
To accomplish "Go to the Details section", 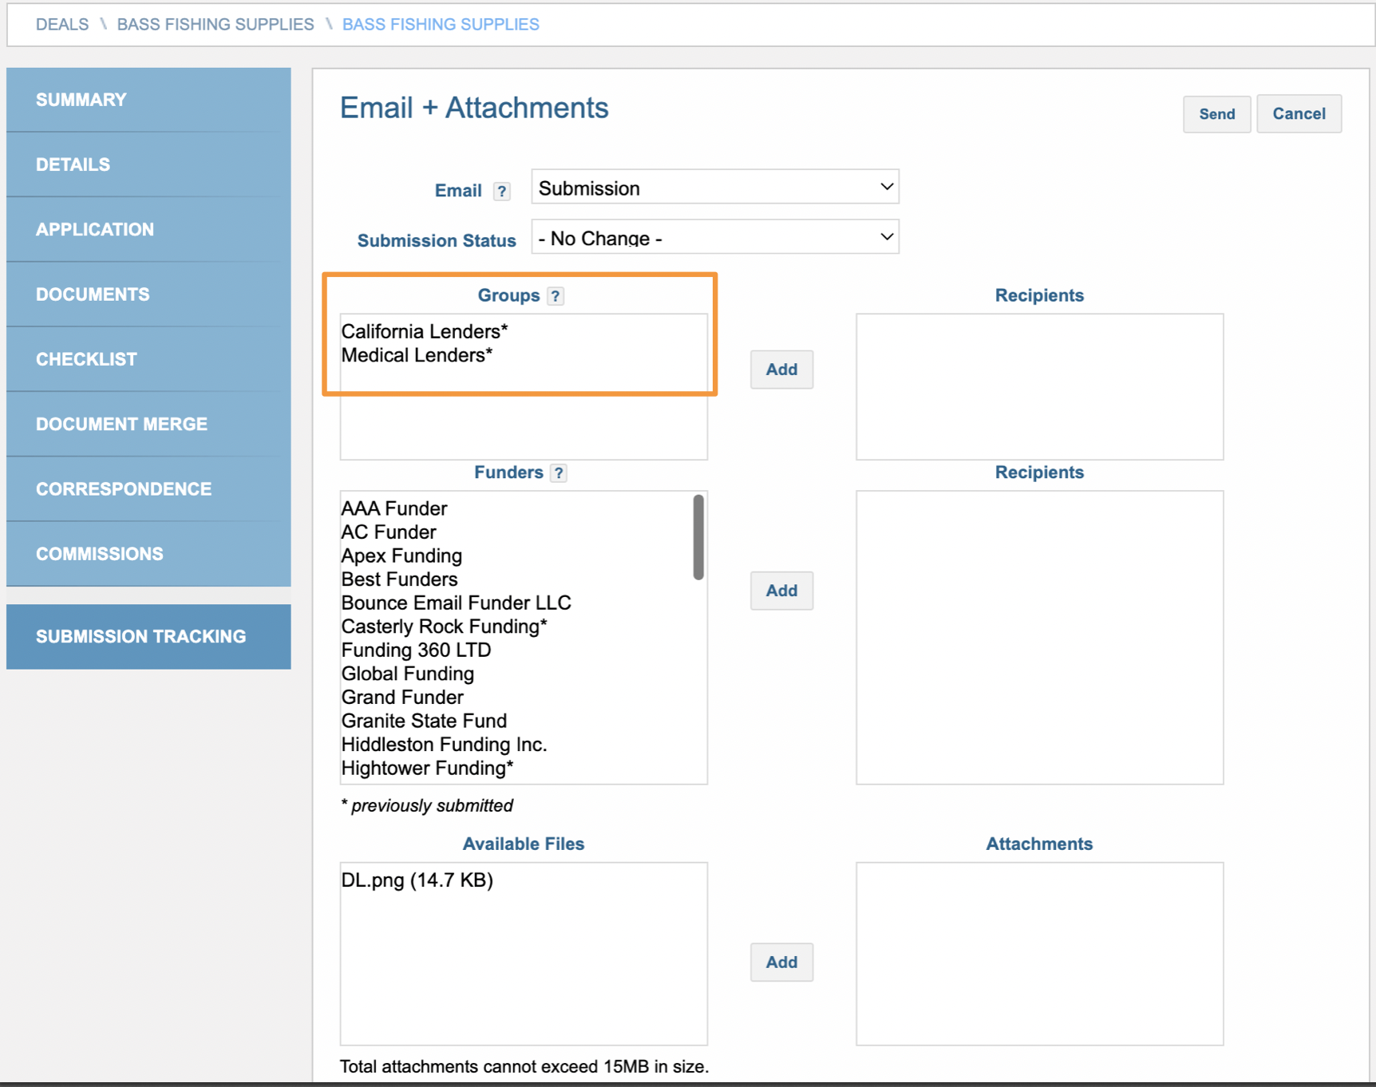I will pos(148,164).
